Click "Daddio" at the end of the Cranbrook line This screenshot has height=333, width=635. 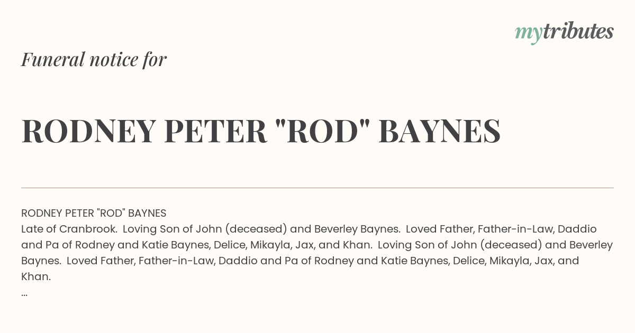(577, 229)
